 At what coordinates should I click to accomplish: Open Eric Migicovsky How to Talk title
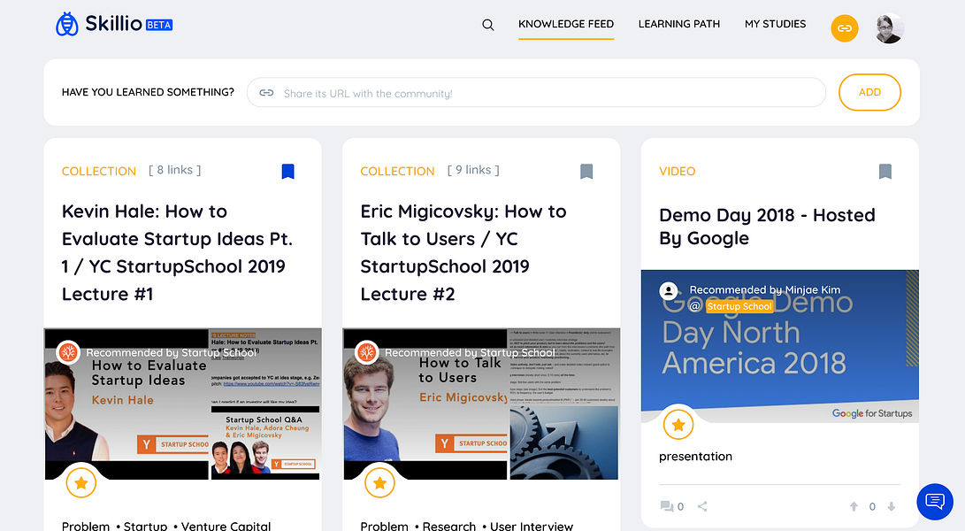coord(463,252)
